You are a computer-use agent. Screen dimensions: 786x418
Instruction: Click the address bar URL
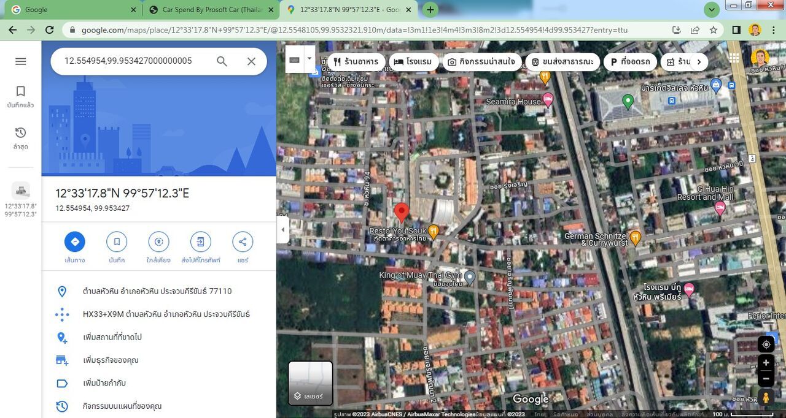tap(354, 29)
